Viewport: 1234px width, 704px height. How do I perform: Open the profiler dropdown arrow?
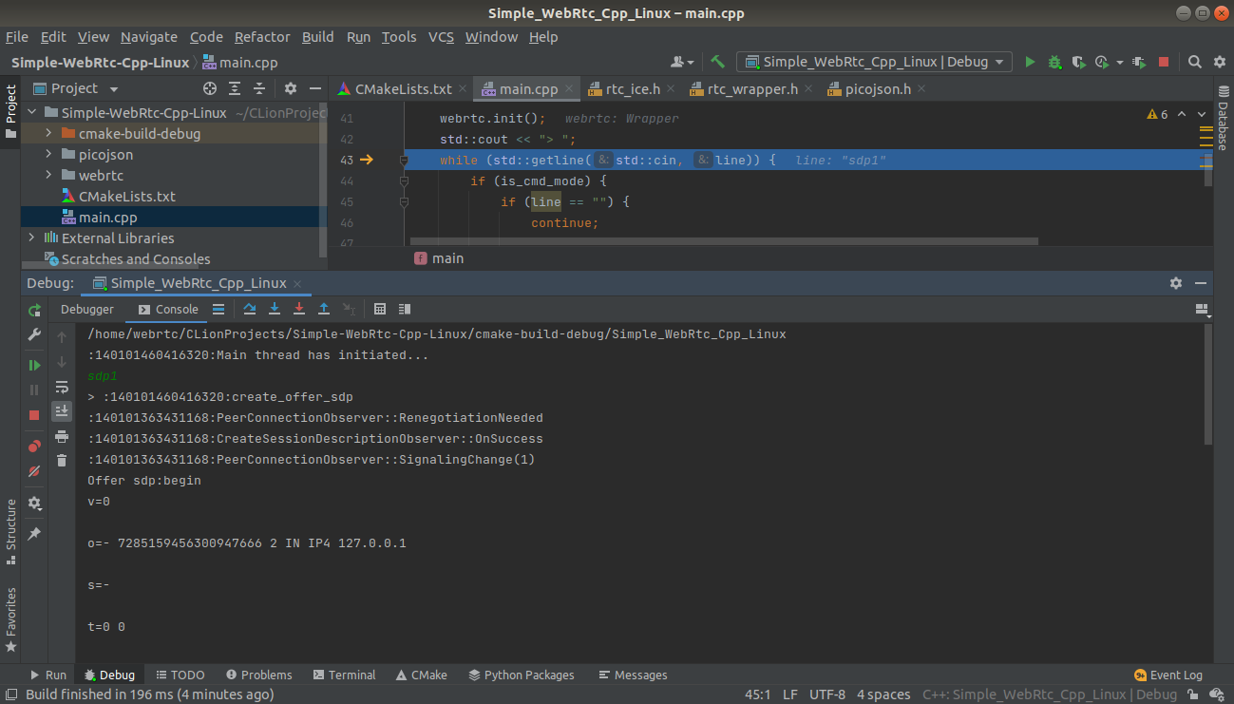point(1120,62)
